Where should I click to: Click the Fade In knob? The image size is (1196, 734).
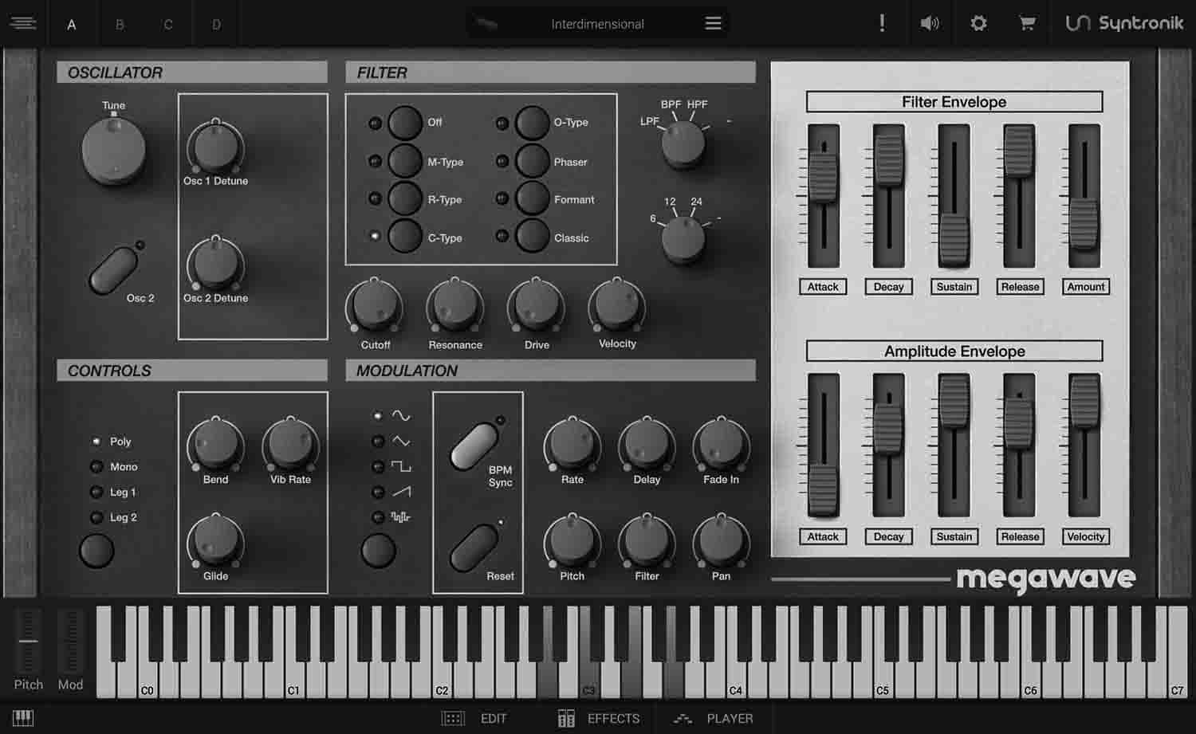721,445
